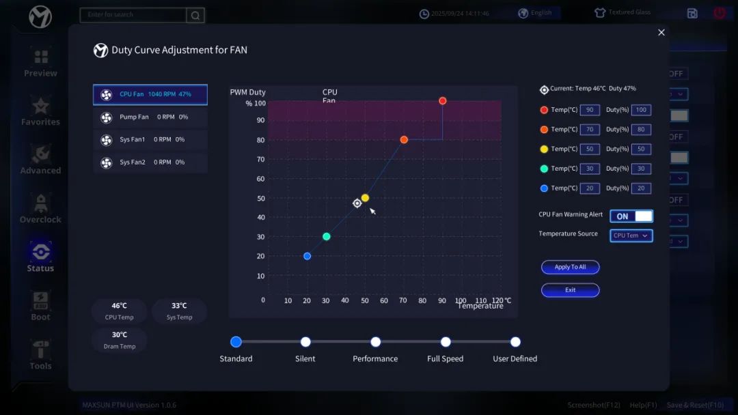Click the Exit button
Viewport: 738px width, 415px height.
click(x=570, y=290)
